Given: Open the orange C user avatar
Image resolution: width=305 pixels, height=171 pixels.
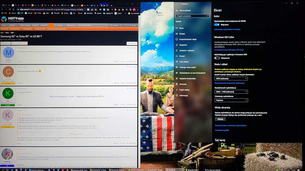Looking at the screenshot, I should 8,71.
